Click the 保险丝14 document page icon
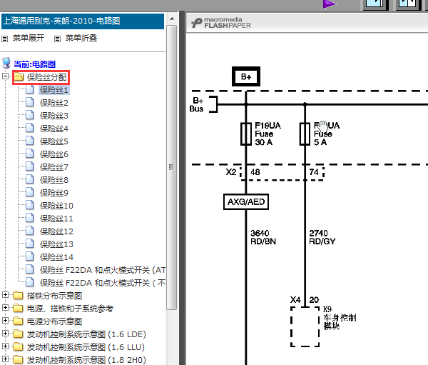This screenshot has height=365, width=428. click(30, 256)
